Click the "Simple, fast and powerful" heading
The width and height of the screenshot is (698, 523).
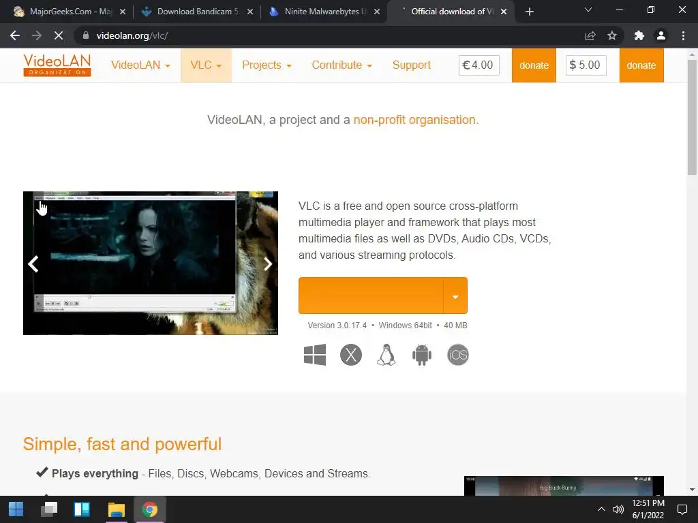(x=122, y=444)
